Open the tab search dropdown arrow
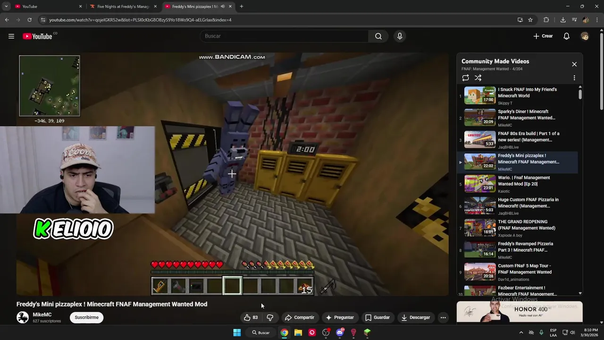This screenshot has width=604, height=340. tap(6, 6)
